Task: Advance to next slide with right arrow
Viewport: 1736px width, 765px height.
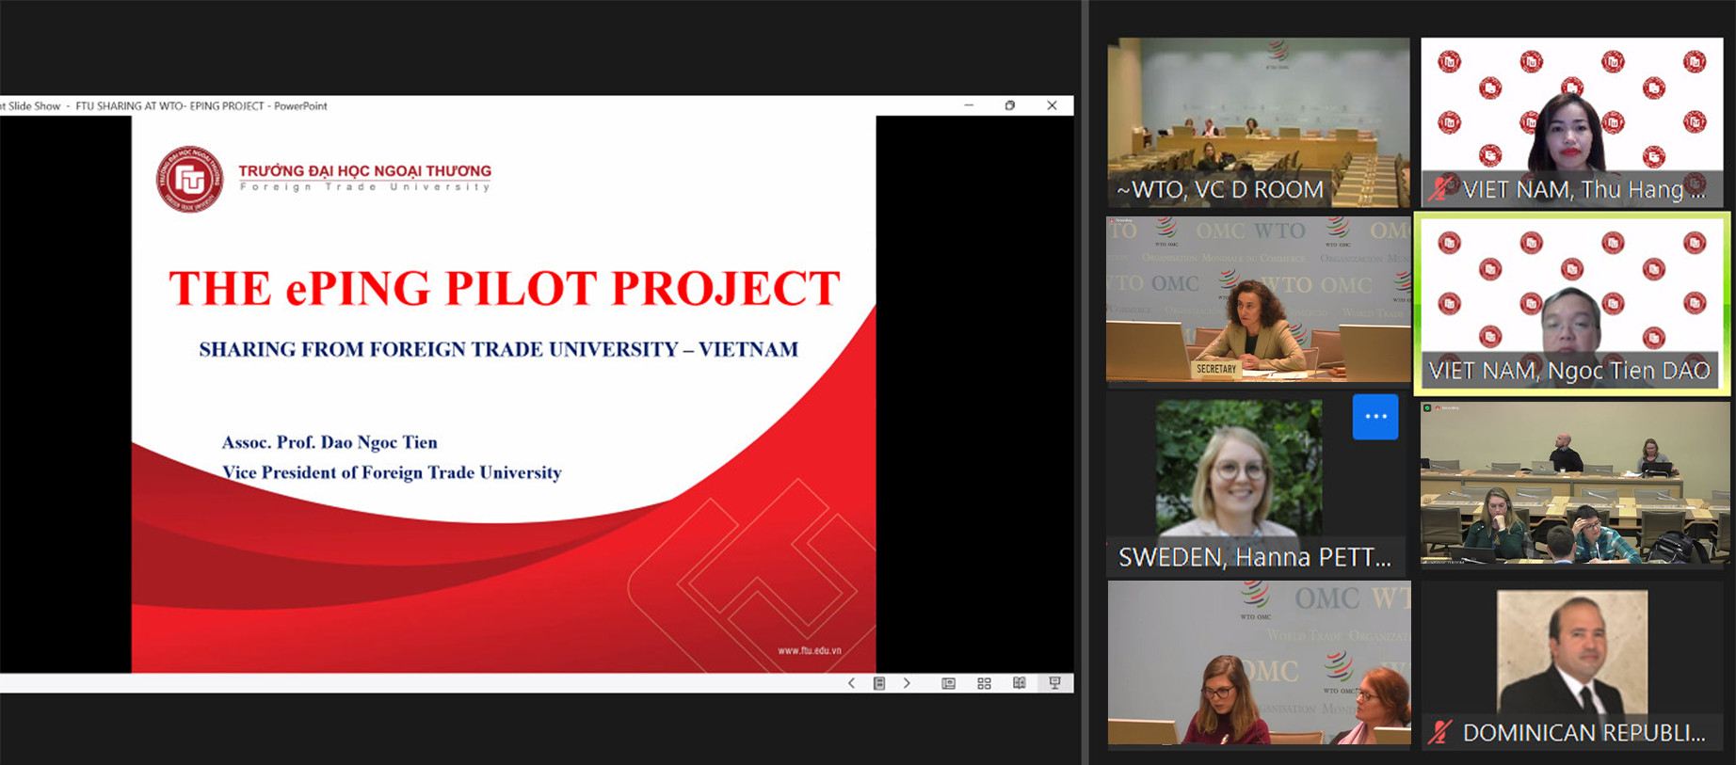Action: (x=907, y=683)
